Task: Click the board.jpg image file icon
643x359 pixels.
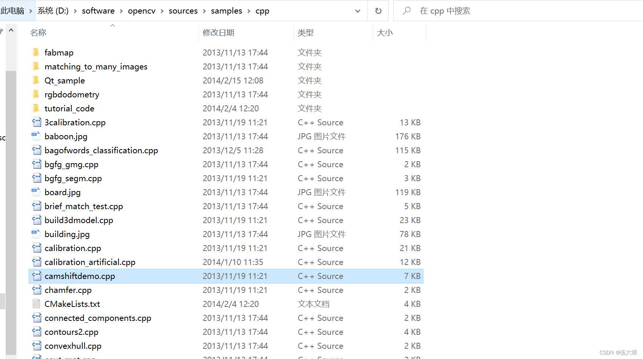Action: click(x=36, y=192)
